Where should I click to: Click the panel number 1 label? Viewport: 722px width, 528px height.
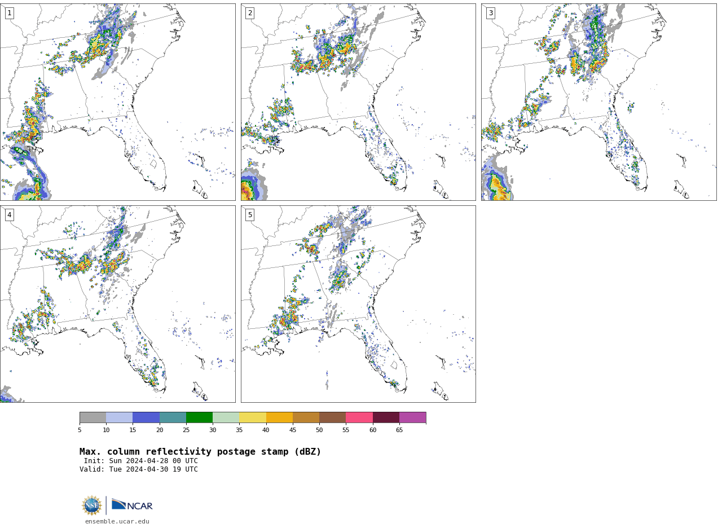9,13
